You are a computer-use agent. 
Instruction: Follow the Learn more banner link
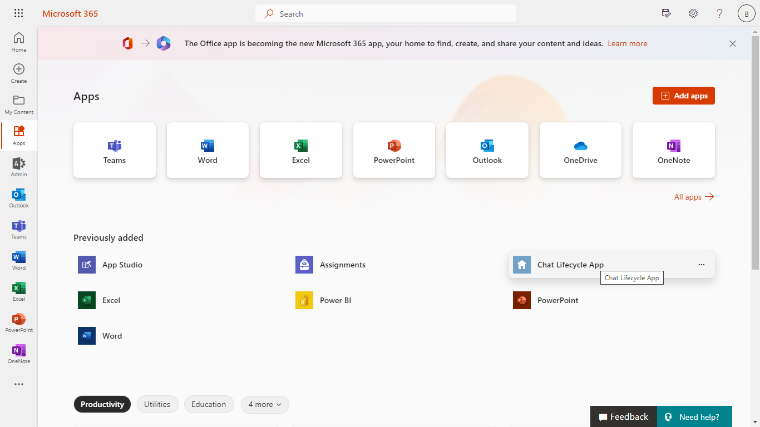pyautogui.click(x=628, y=43)
